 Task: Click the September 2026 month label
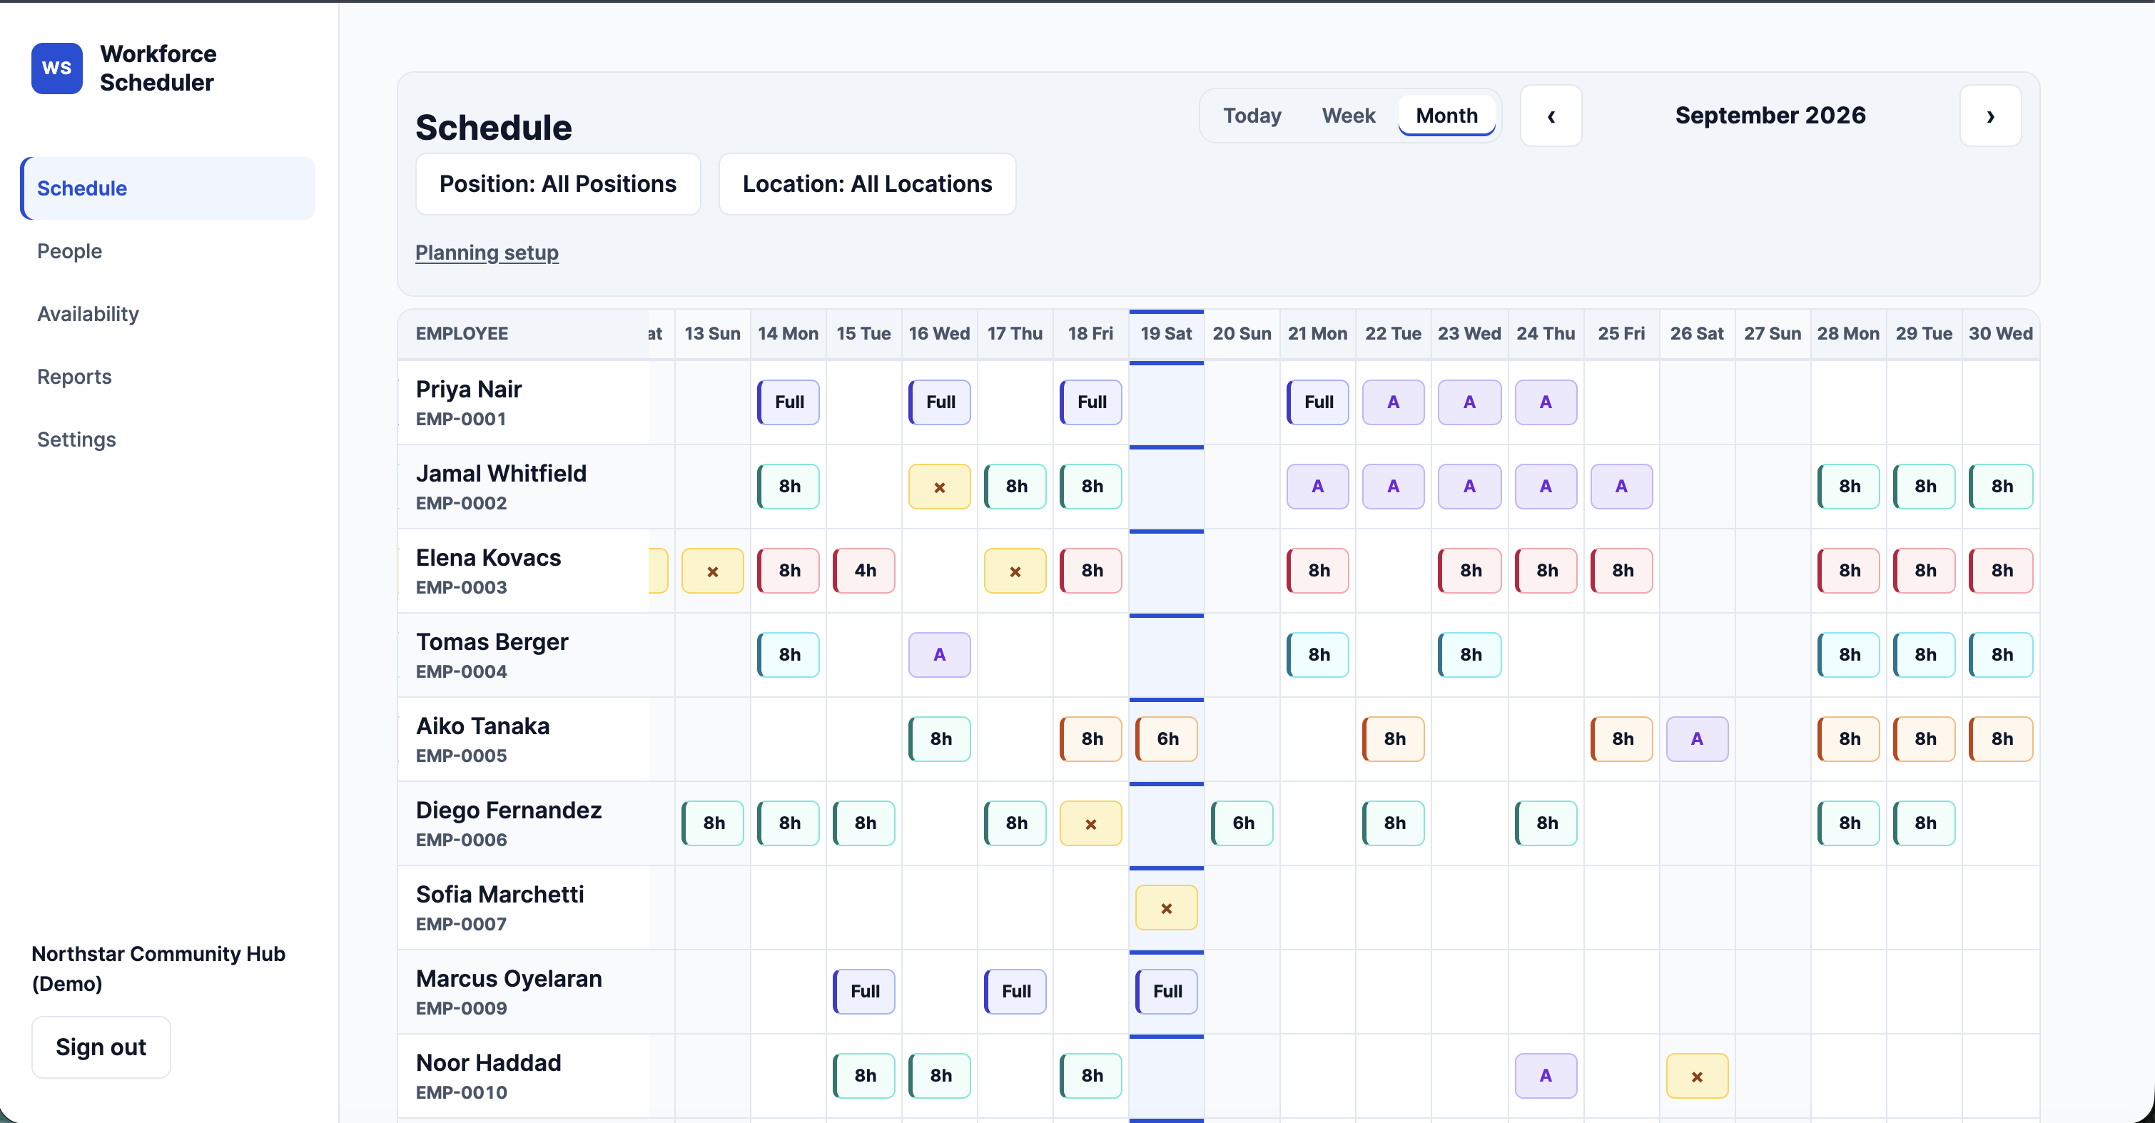point(1770,116)
